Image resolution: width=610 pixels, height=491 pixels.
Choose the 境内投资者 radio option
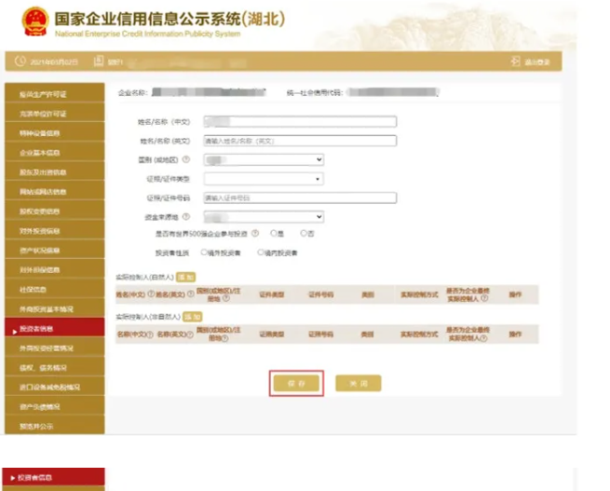pyautogui.click(x=260, y=252)
